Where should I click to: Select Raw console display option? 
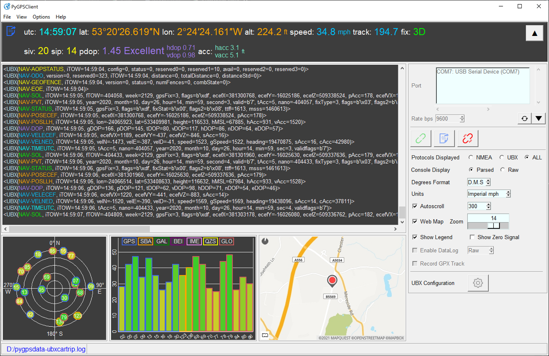tap(503, 170)
